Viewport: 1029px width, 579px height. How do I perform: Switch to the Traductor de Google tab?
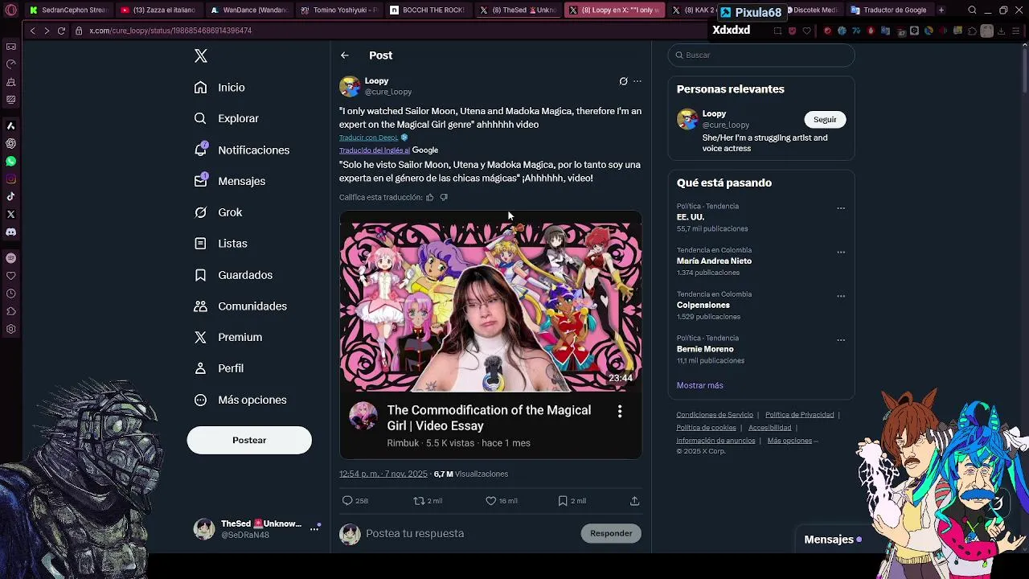889,10
